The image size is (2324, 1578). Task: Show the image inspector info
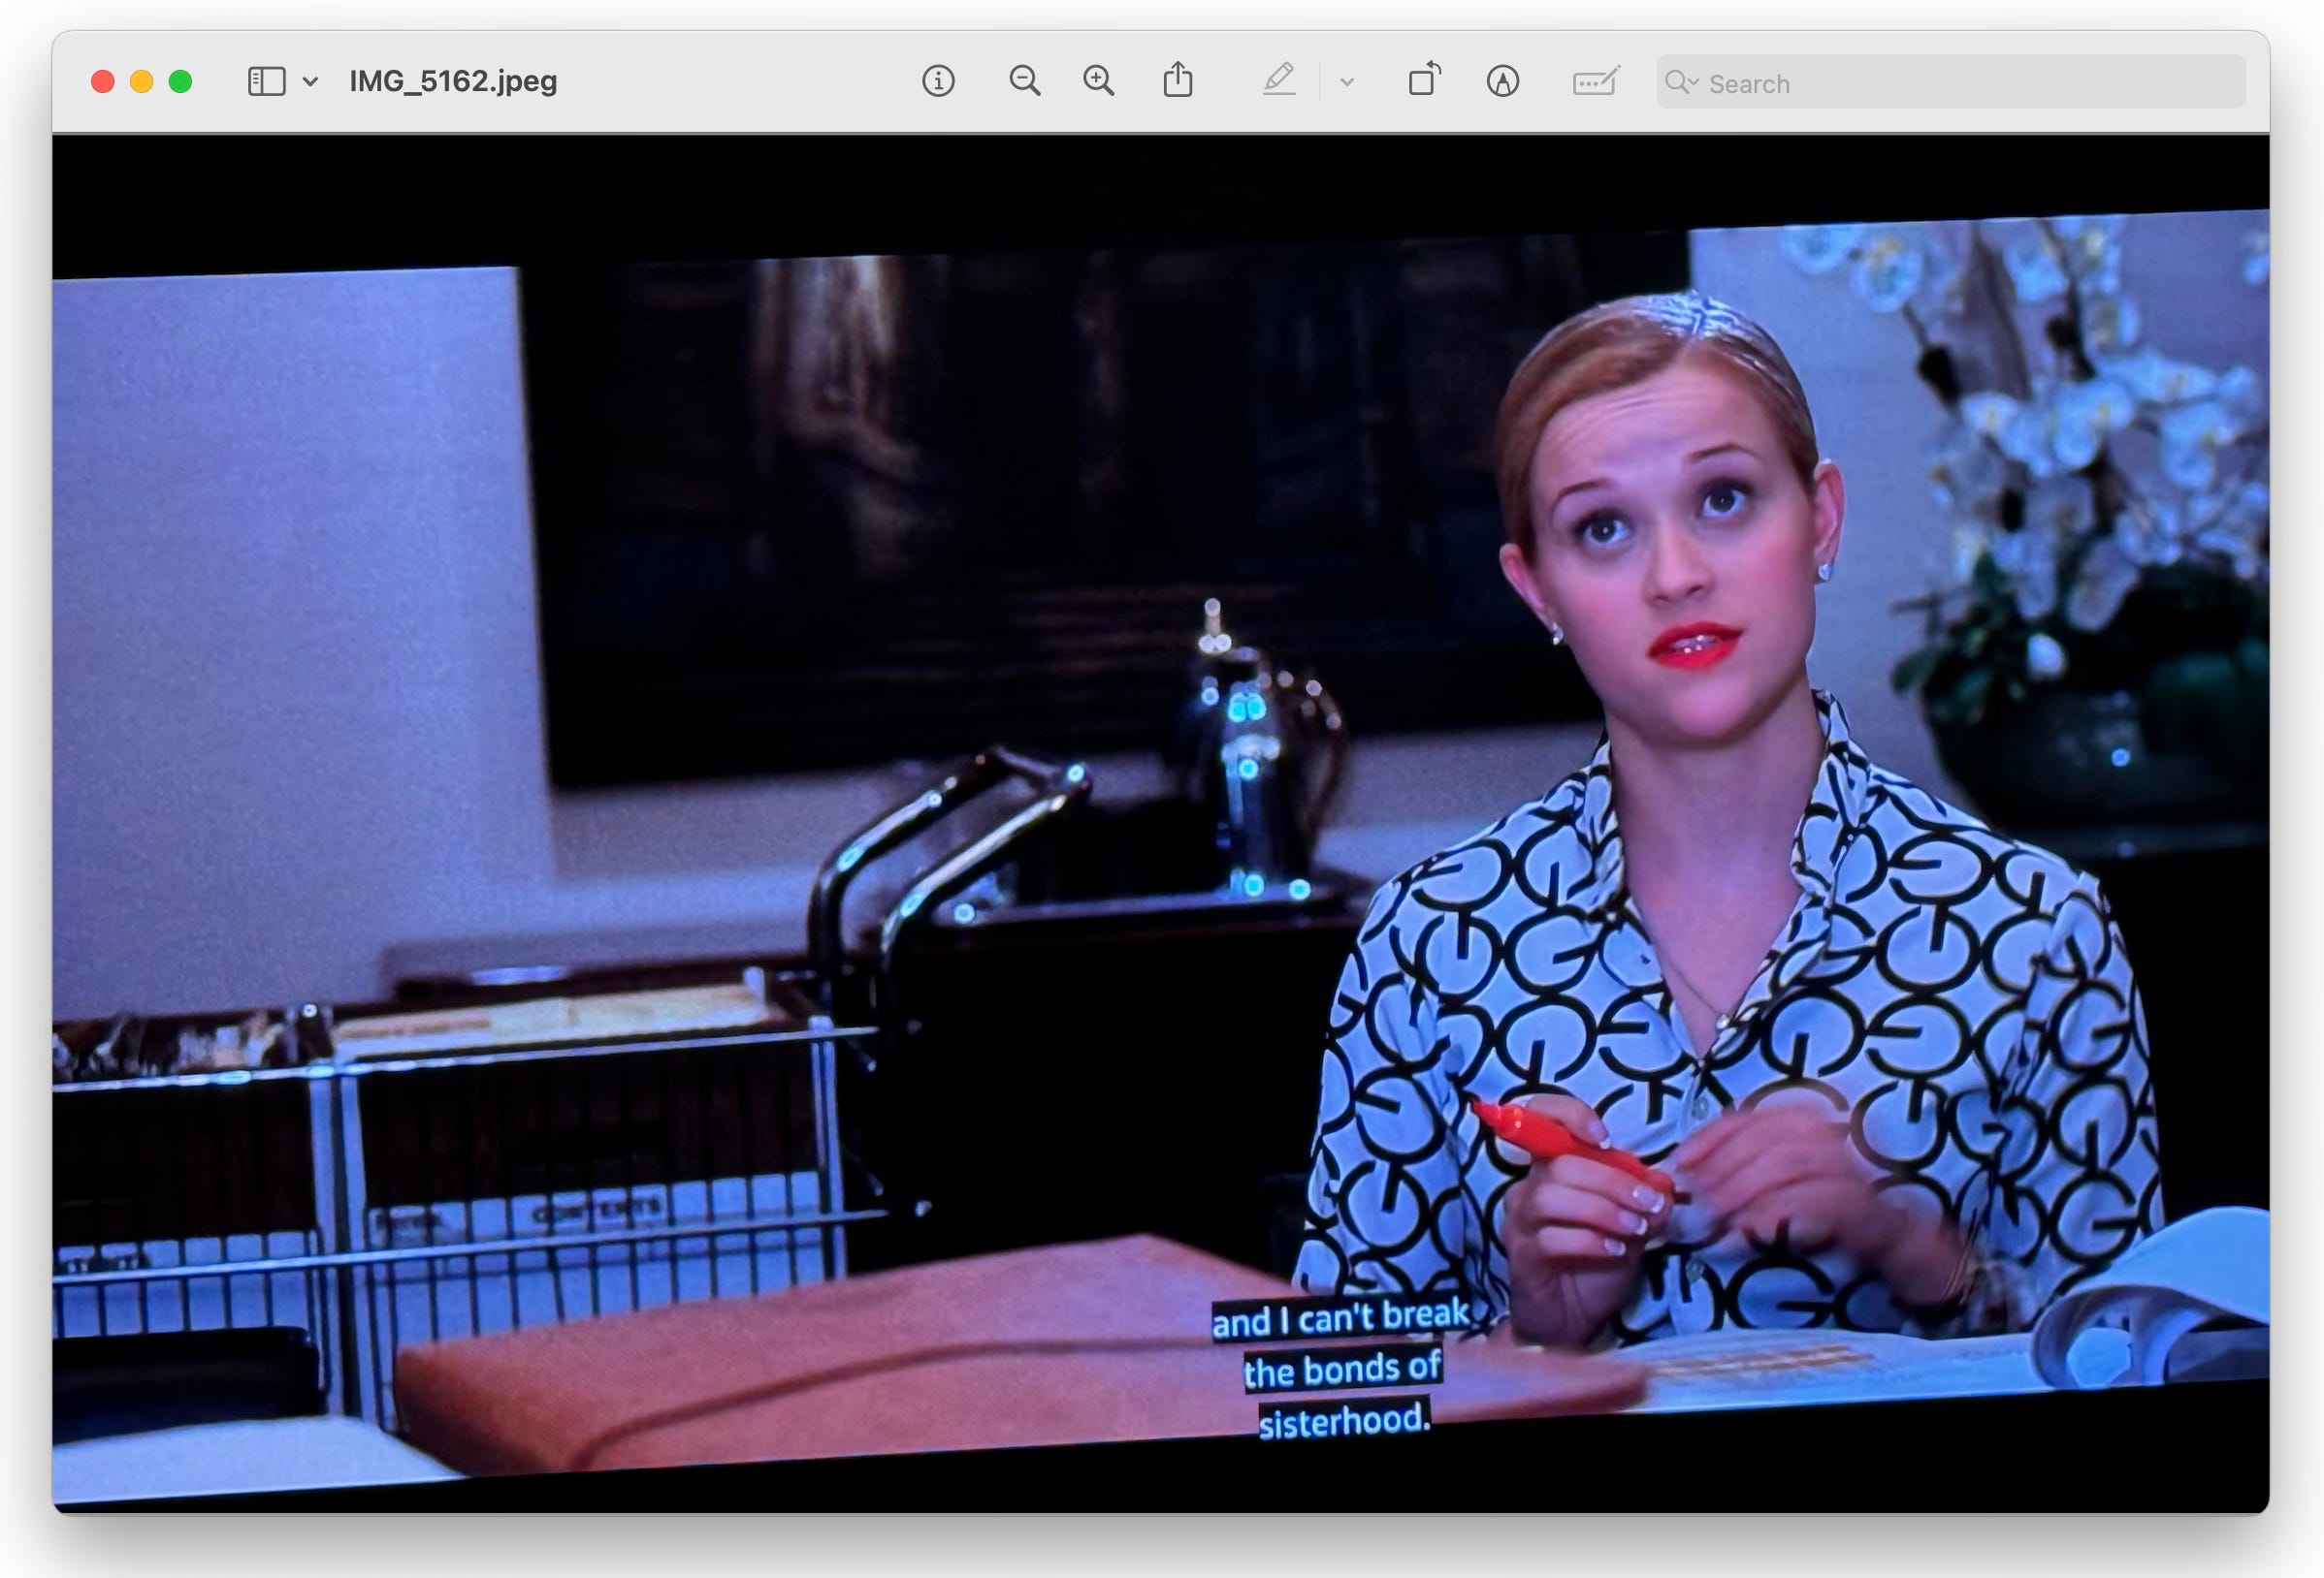(938, 81)
